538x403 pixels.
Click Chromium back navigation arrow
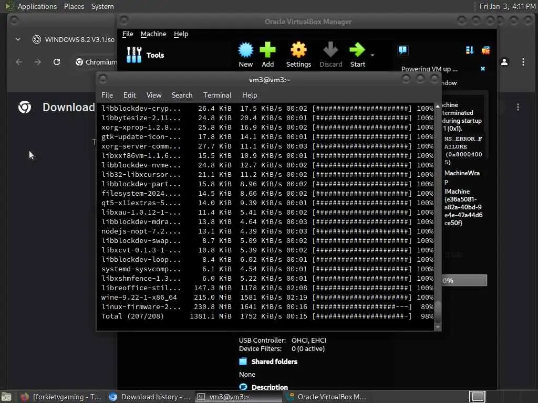coord(19,62)
